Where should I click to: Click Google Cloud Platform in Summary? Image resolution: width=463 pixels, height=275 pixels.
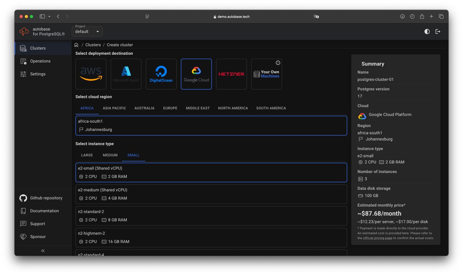click(390, 115)
